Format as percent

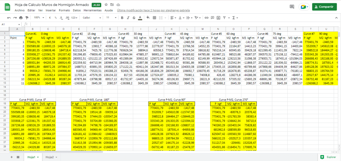tap(56, 18)
